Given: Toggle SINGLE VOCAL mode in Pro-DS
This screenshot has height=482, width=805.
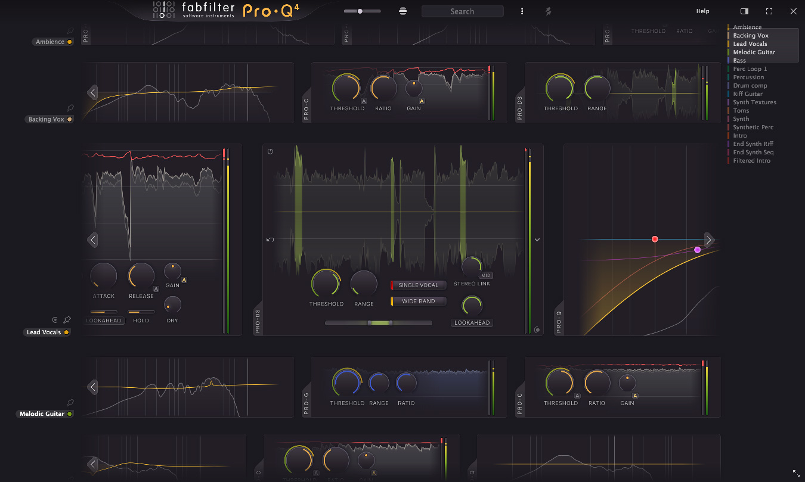Looking at the screenshot, I should tap(417, 285).
